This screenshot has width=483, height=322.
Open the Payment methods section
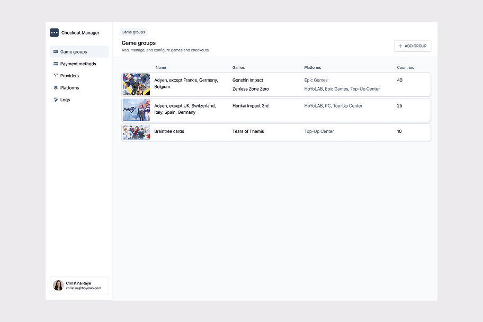tap(77, 64)
